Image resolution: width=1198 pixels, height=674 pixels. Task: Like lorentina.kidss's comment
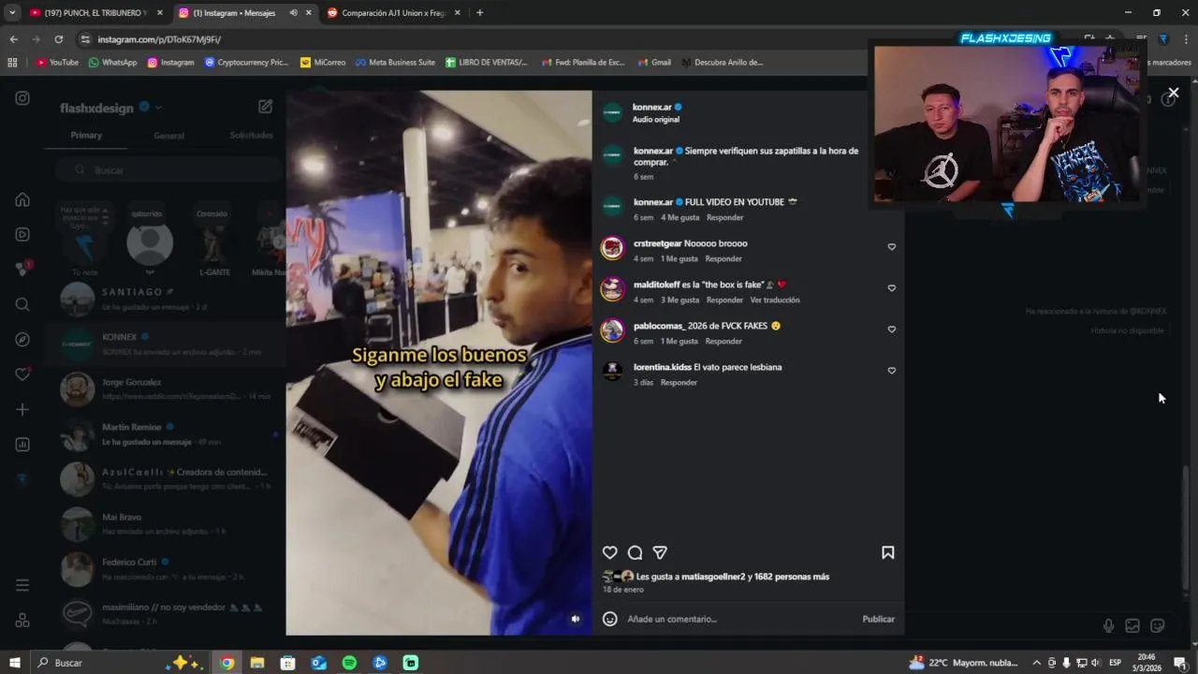(891, 371)
